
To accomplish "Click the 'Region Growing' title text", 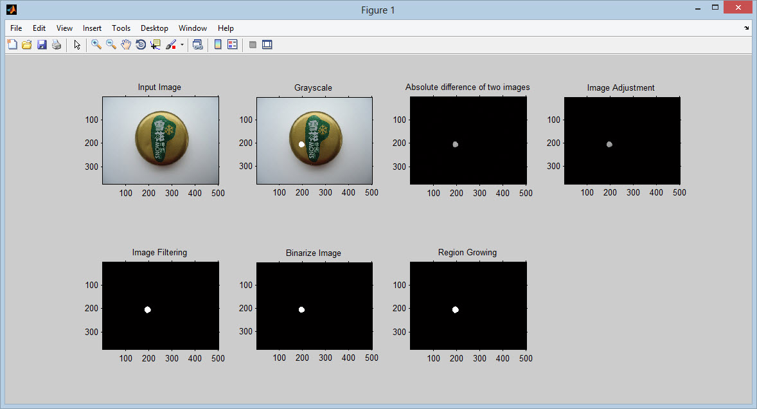I will [467, 253].
